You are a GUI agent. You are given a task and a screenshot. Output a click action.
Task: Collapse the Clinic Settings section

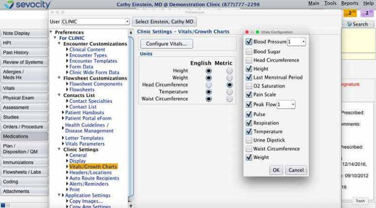click(59, 149)
